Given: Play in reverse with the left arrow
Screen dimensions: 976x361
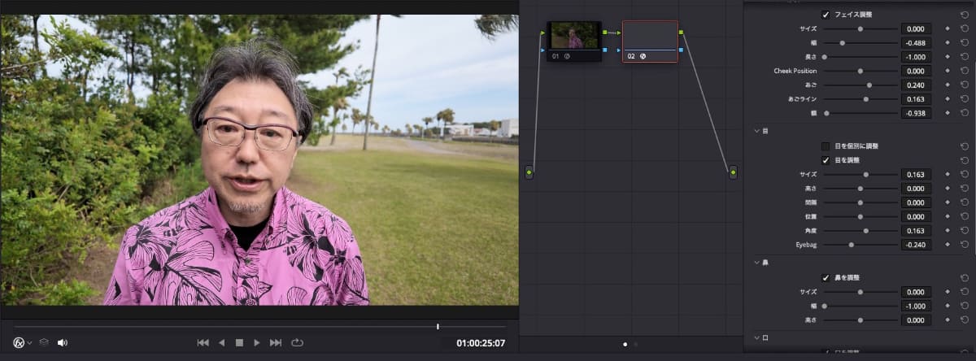Looking at the screenshot, I should [x=221, y=342].
